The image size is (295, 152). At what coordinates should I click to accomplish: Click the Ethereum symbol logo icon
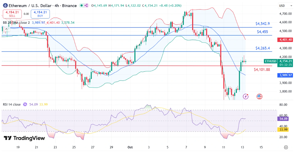(5, 5)
